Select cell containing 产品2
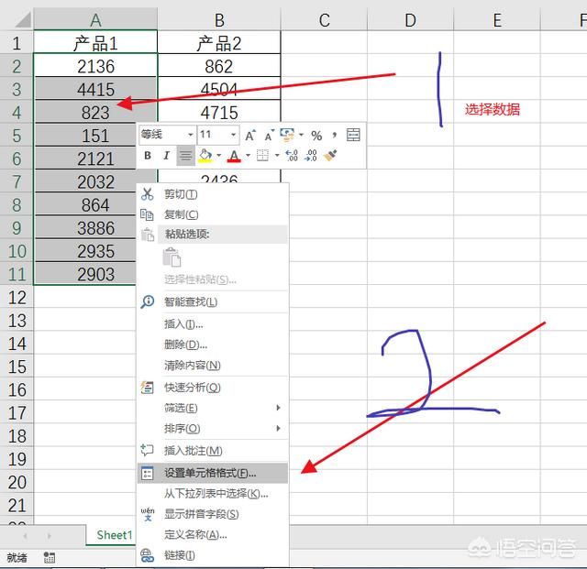587x569 pixels. pyautogui.click(x=219, y=43)
